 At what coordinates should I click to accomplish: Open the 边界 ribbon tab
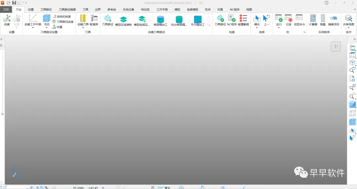[x=98, y=10]
